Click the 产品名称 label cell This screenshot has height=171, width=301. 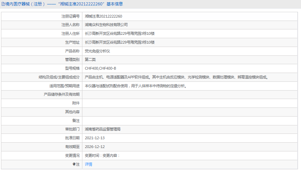(42, 51)
